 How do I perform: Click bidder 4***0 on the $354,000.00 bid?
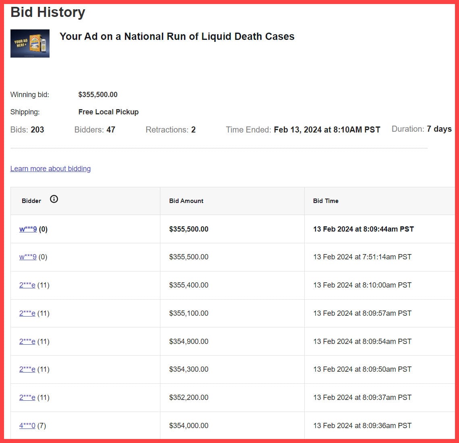coord(27,426)
